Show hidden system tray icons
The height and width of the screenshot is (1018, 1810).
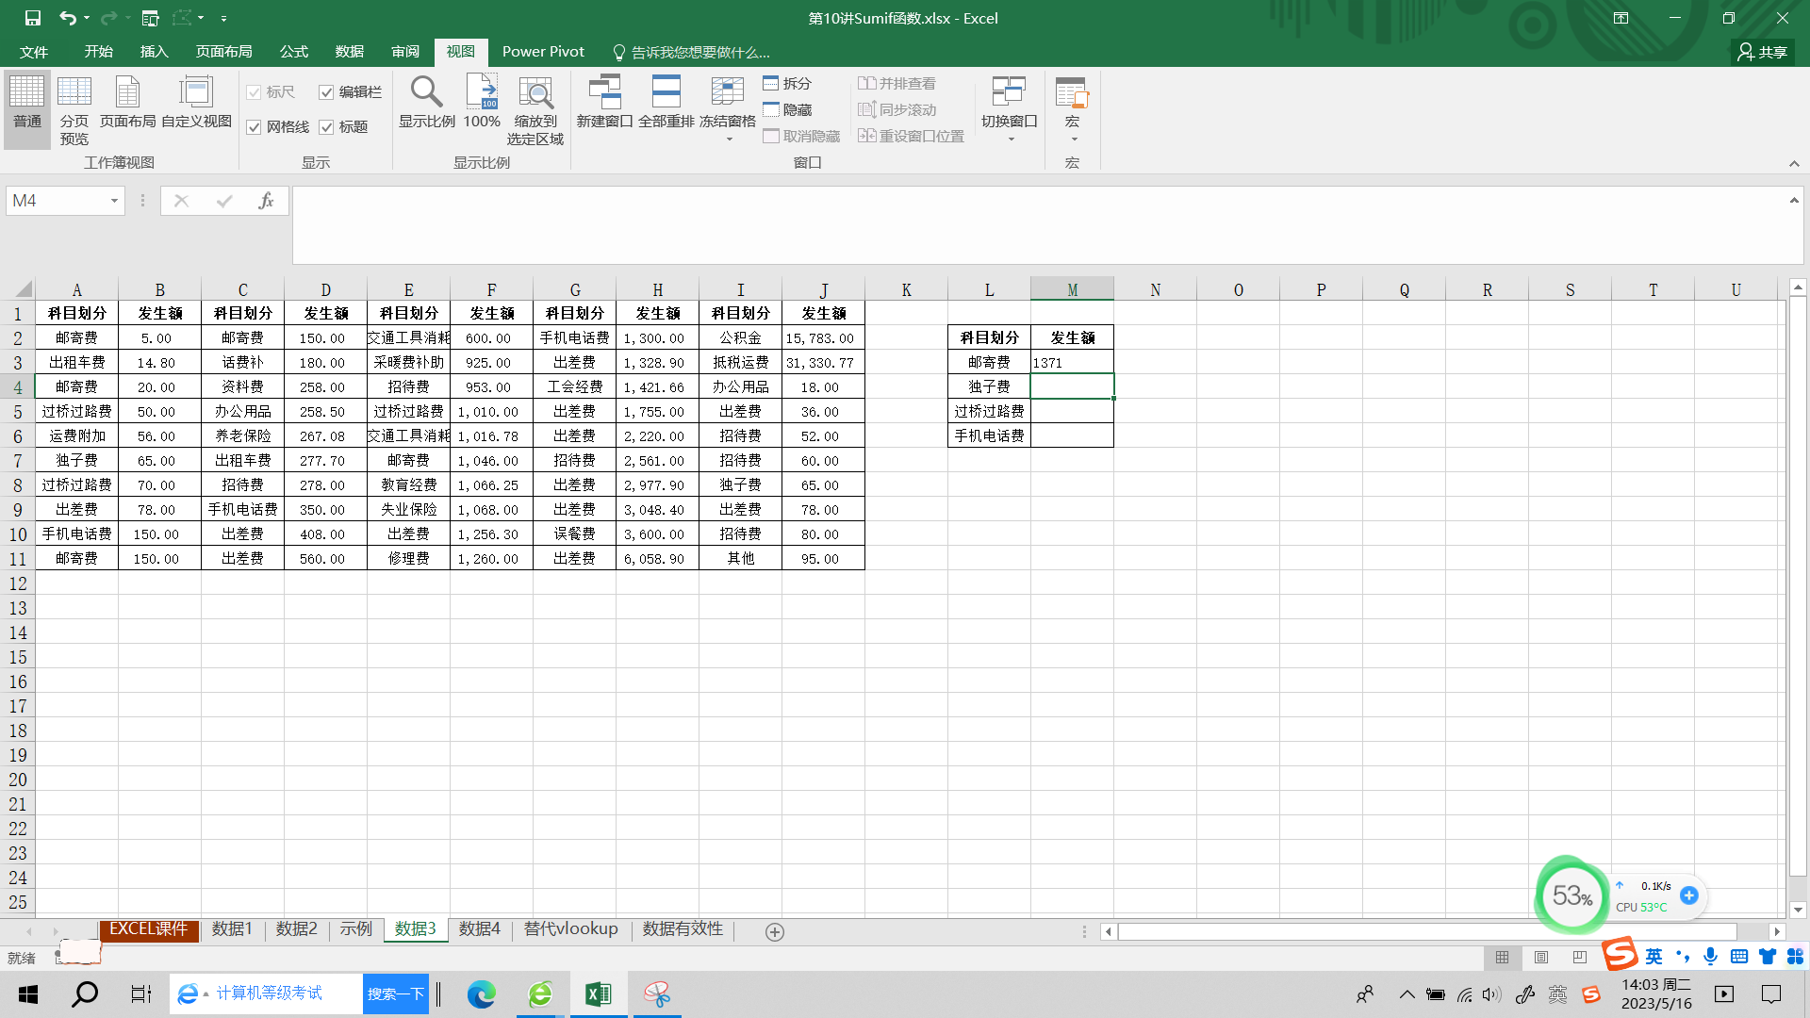pos(1407,993)
